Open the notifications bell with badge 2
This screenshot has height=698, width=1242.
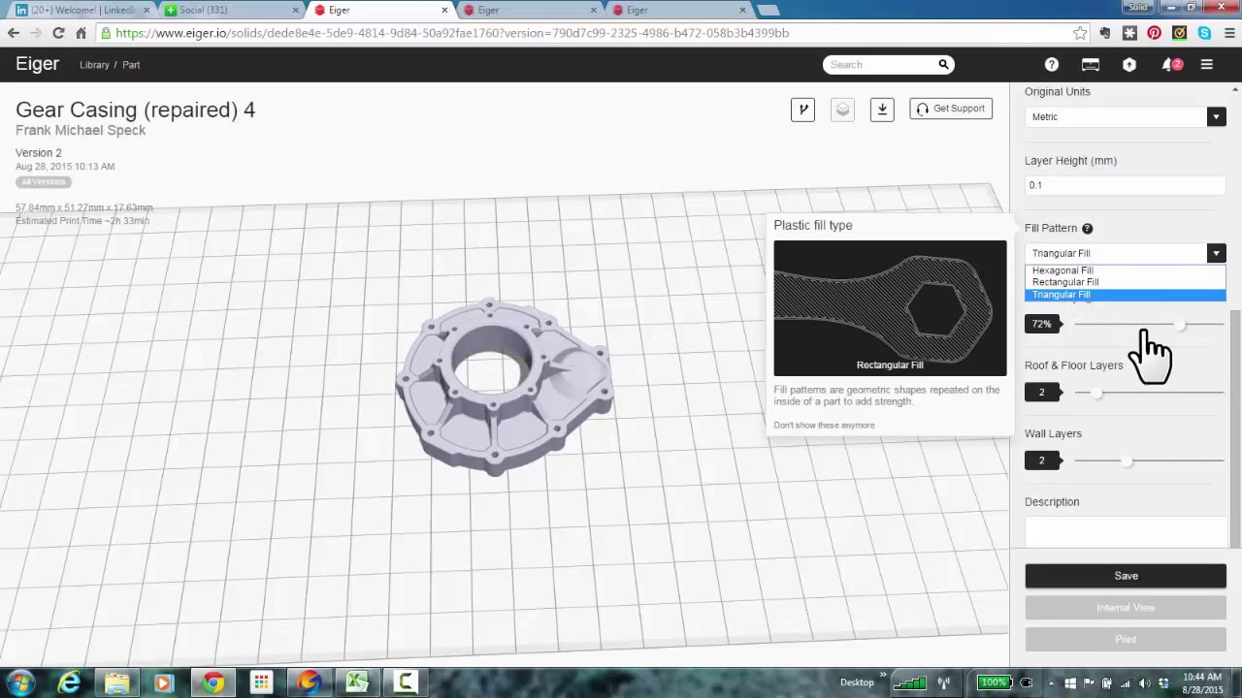[x=1170, y=65]
